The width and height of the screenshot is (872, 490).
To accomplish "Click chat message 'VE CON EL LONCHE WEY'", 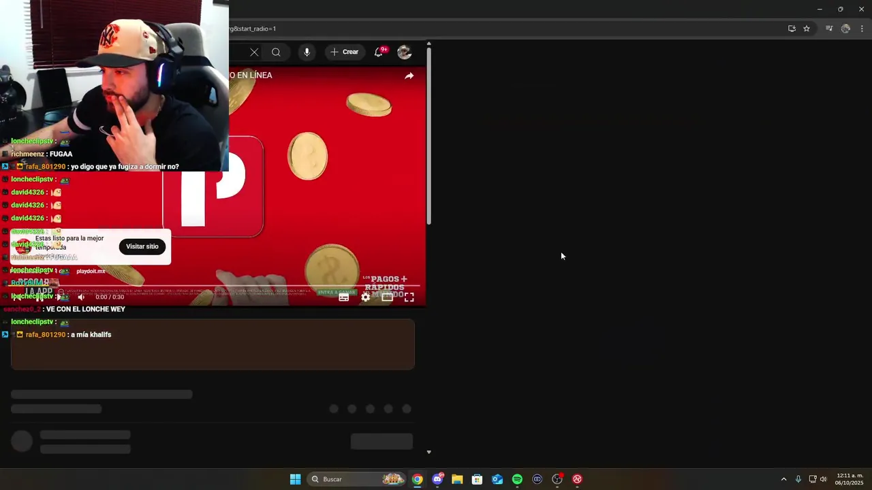I will pyautogui.click(x=86, y=309).
